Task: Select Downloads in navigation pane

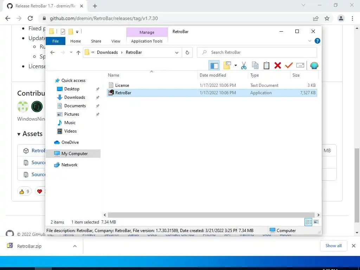Action: pos(75,97)
